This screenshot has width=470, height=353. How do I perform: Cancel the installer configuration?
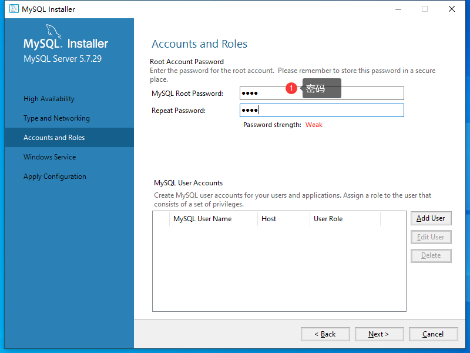[433, 334]
